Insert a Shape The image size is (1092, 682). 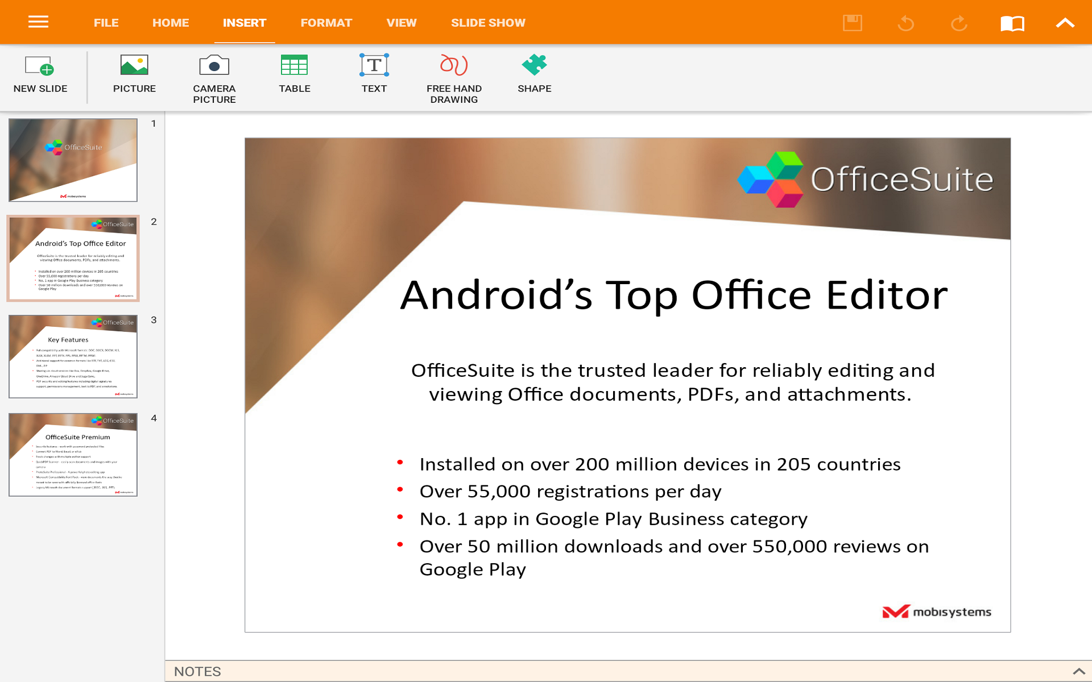click(x=534, y=74)
